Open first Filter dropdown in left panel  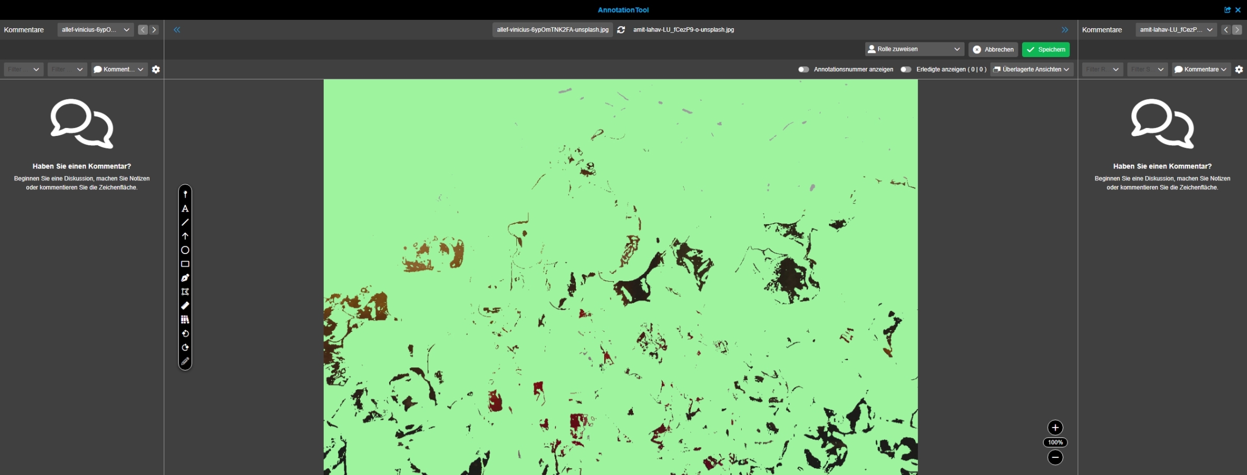24,69
